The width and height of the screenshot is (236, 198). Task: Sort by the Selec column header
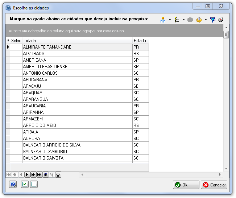[16, 41]
